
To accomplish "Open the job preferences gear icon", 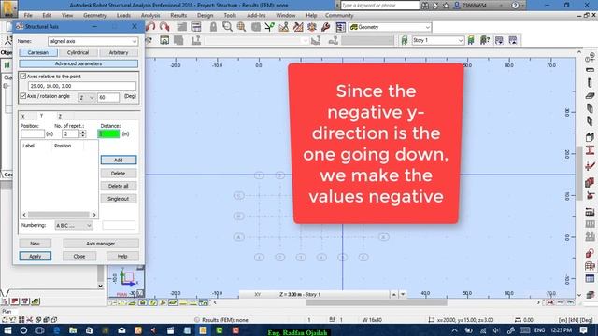I will 312,27.
